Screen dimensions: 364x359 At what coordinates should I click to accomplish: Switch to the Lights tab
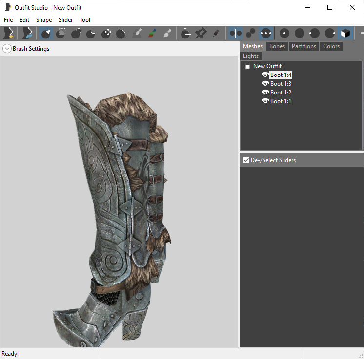click(251, 56)
